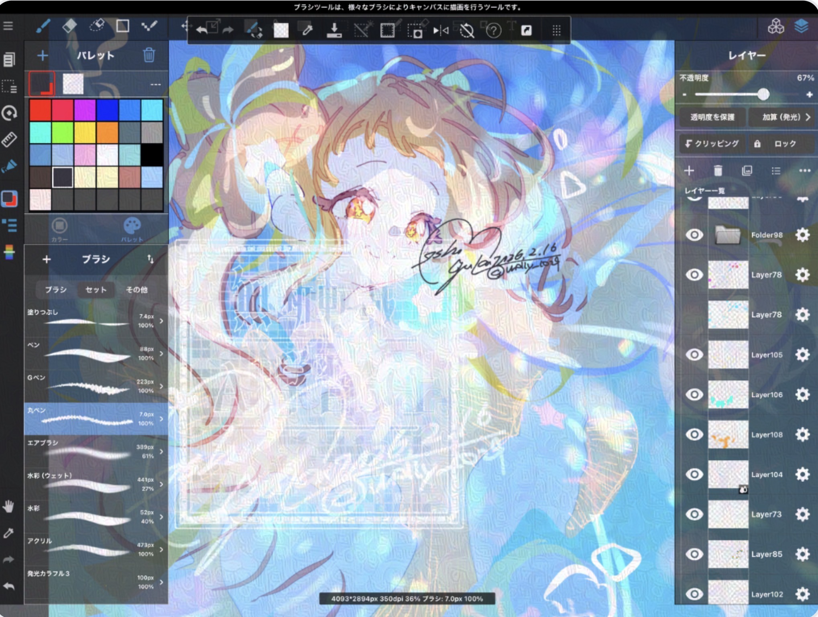The width and height of the screenshot is (818, 617).
Task: Click the save/download icon in toolbar
Action: 334,31
